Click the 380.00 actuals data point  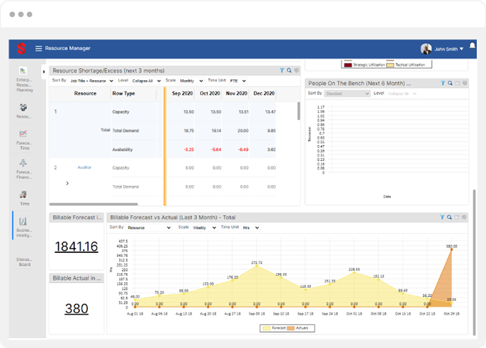(452, 249)
